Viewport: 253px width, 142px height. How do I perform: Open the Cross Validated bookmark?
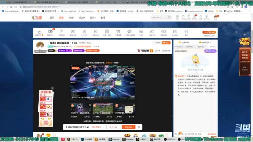[x=69, y=11]
